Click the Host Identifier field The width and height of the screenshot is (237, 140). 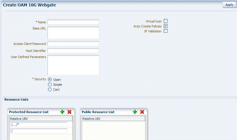tap(73, 50)
